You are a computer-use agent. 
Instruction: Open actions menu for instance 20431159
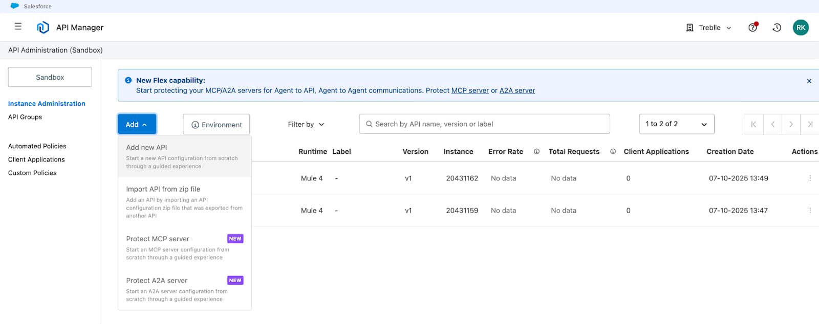(x=810, y=210)
